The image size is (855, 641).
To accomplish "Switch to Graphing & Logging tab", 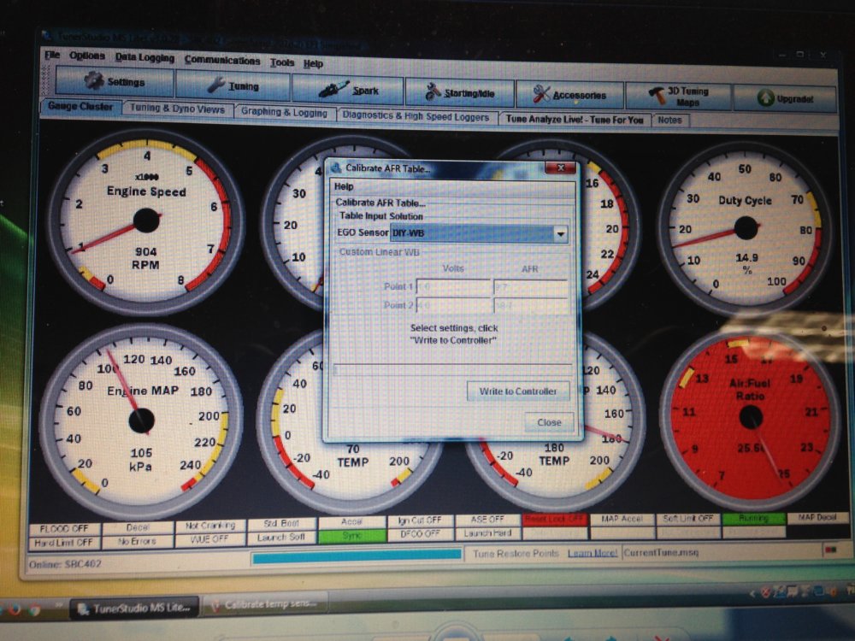I will 284,112.
